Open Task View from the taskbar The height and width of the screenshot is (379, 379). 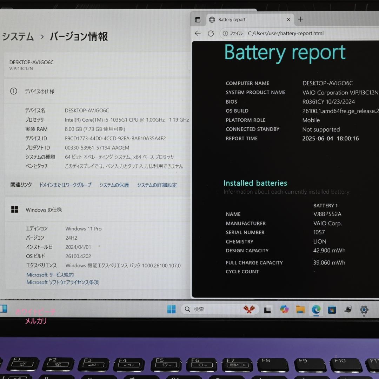pos(268,310)
